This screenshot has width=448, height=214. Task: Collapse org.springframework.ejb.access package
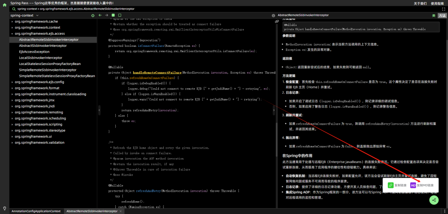12,34
